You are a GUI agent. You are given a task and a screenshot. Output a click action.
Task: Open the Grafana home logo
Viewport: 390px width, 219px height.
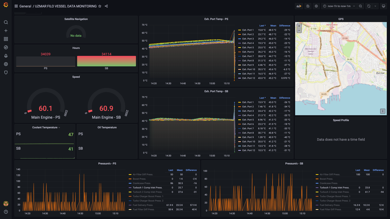(6, 5)
